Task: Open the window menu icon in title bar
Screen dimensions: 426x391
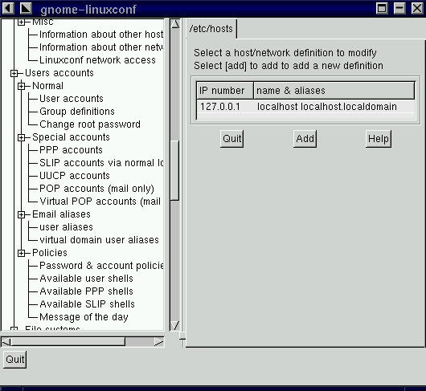Action: [x=8, y=8]
